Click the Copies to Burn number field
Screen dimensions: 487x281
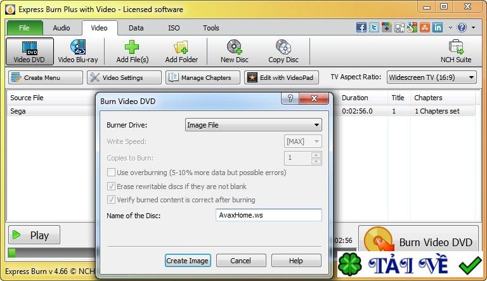click(298, 158)
